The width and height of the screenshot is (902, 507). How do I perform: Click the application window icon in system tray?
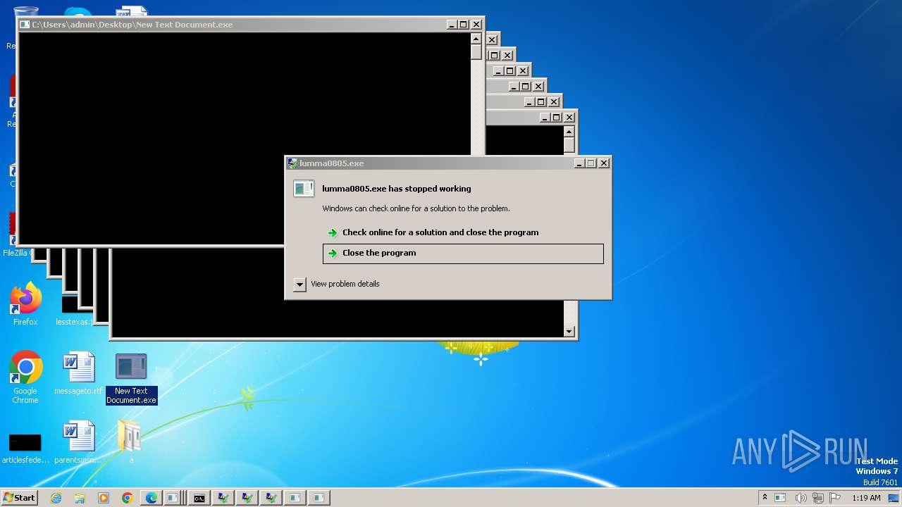click(x=780, y=498)
